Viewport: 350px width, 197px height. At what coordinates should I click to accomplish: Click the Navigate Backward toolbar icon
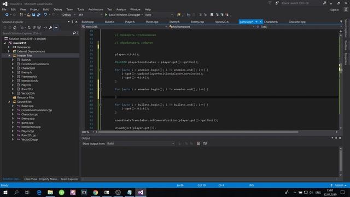pos(7,15)
